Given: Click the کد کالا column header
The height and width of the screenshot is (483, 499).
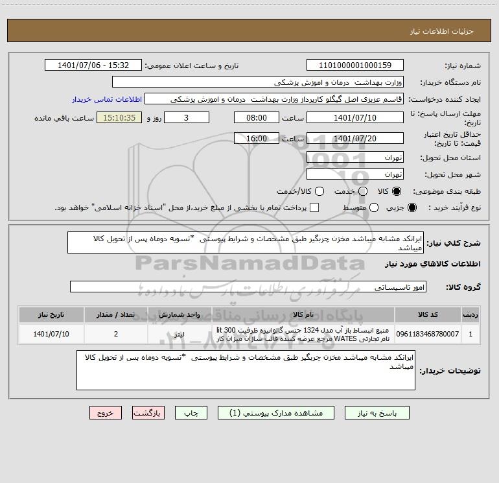Looking at the screenshot, I should pyautogui.click(x=428, y=314).
